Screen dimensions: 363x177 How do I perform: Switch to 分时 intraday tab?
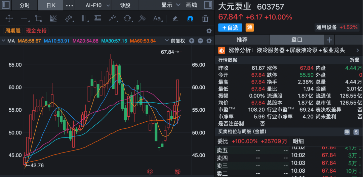coord(25,5)
